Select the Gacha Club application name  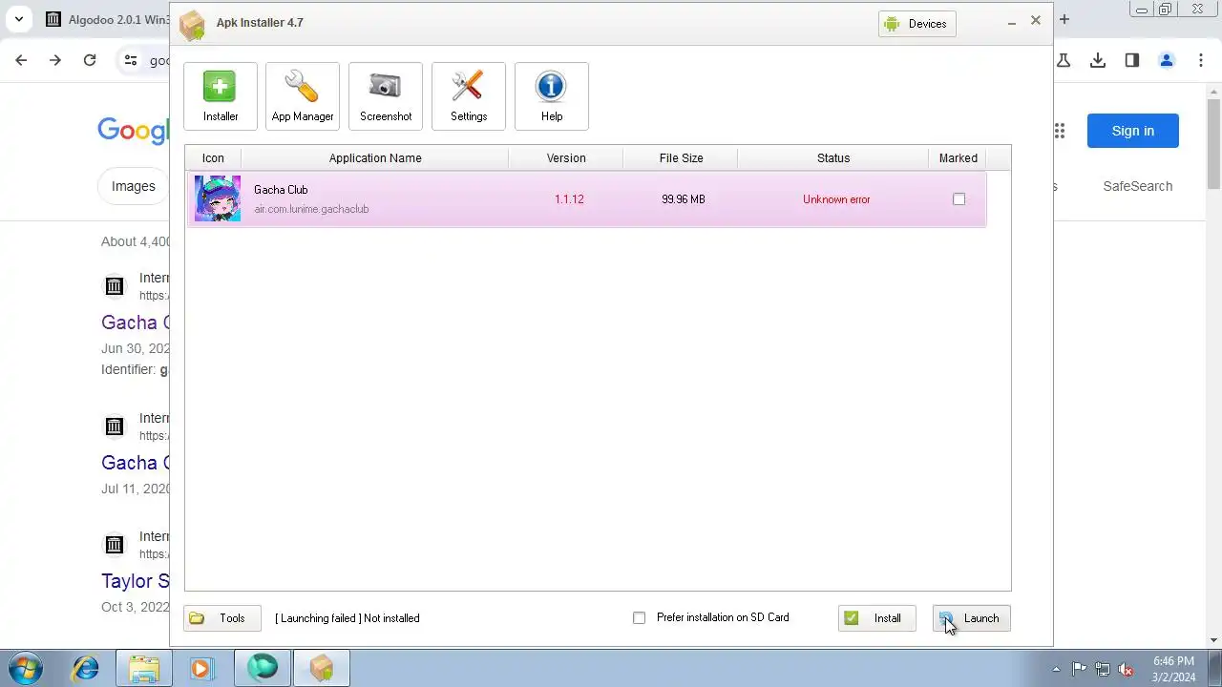[x=281, y=190]
